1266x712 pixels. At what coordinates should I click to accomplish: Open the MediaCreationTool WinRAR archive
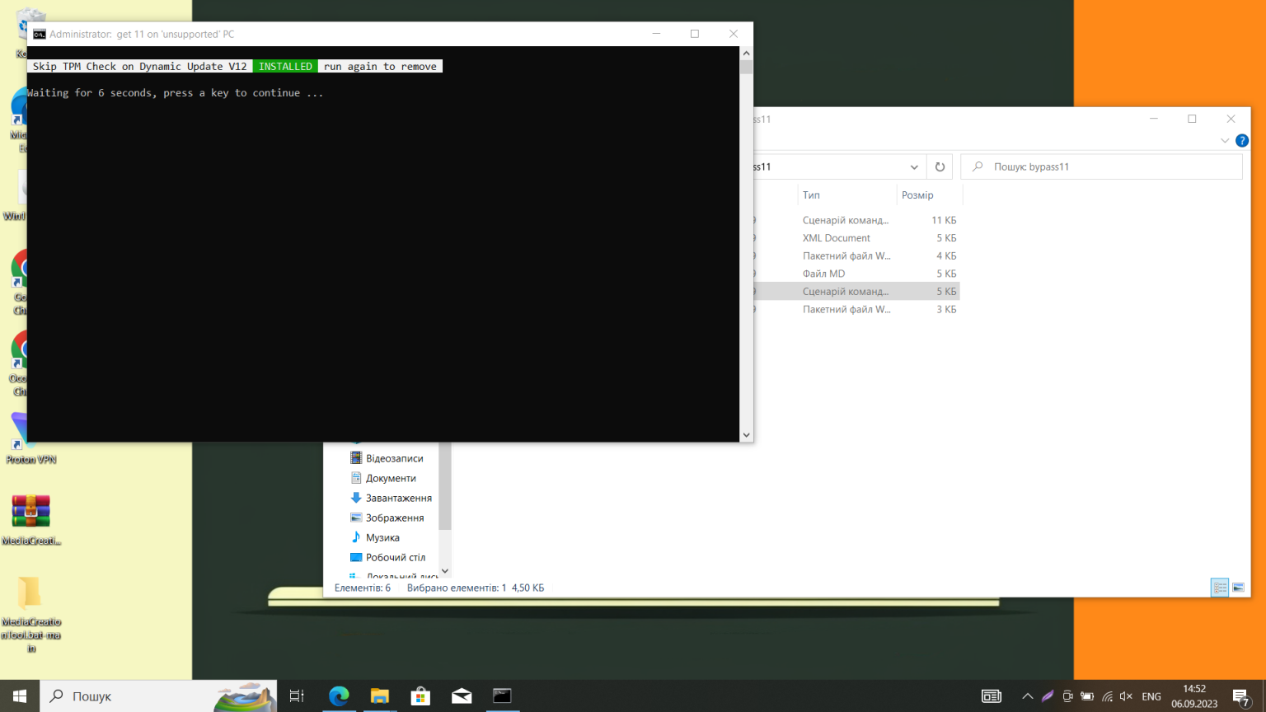point(30,509)
